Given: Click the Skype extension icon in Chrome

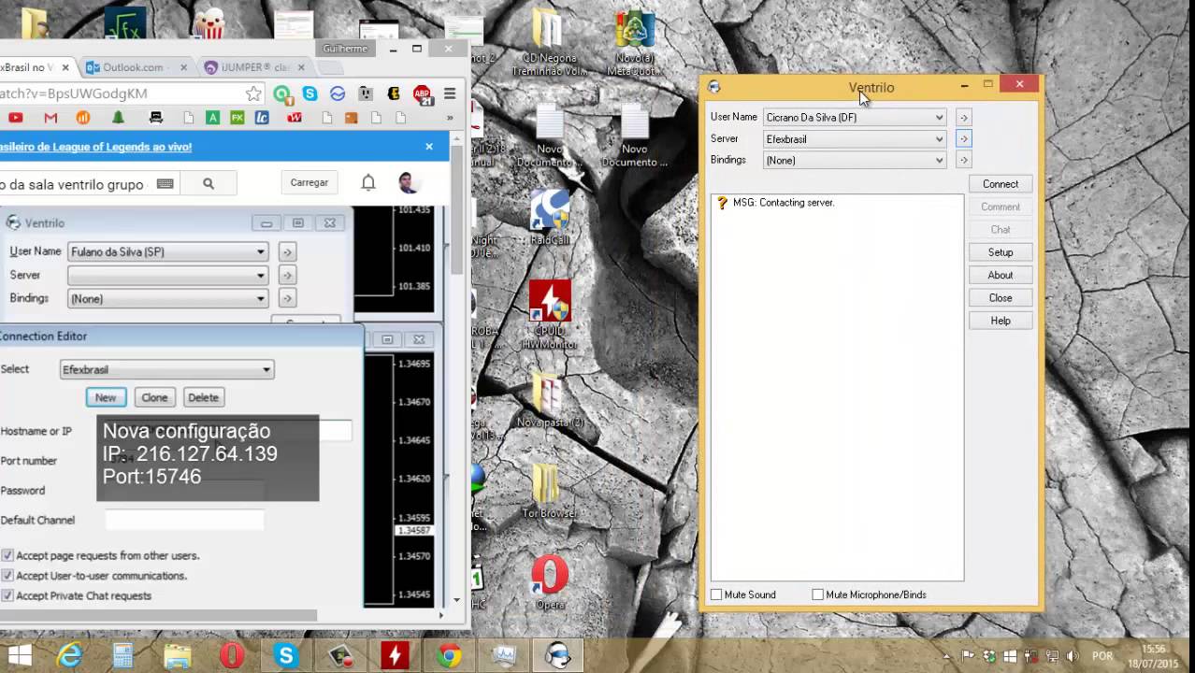Looking at the screenshot, I should coord(310,93).
